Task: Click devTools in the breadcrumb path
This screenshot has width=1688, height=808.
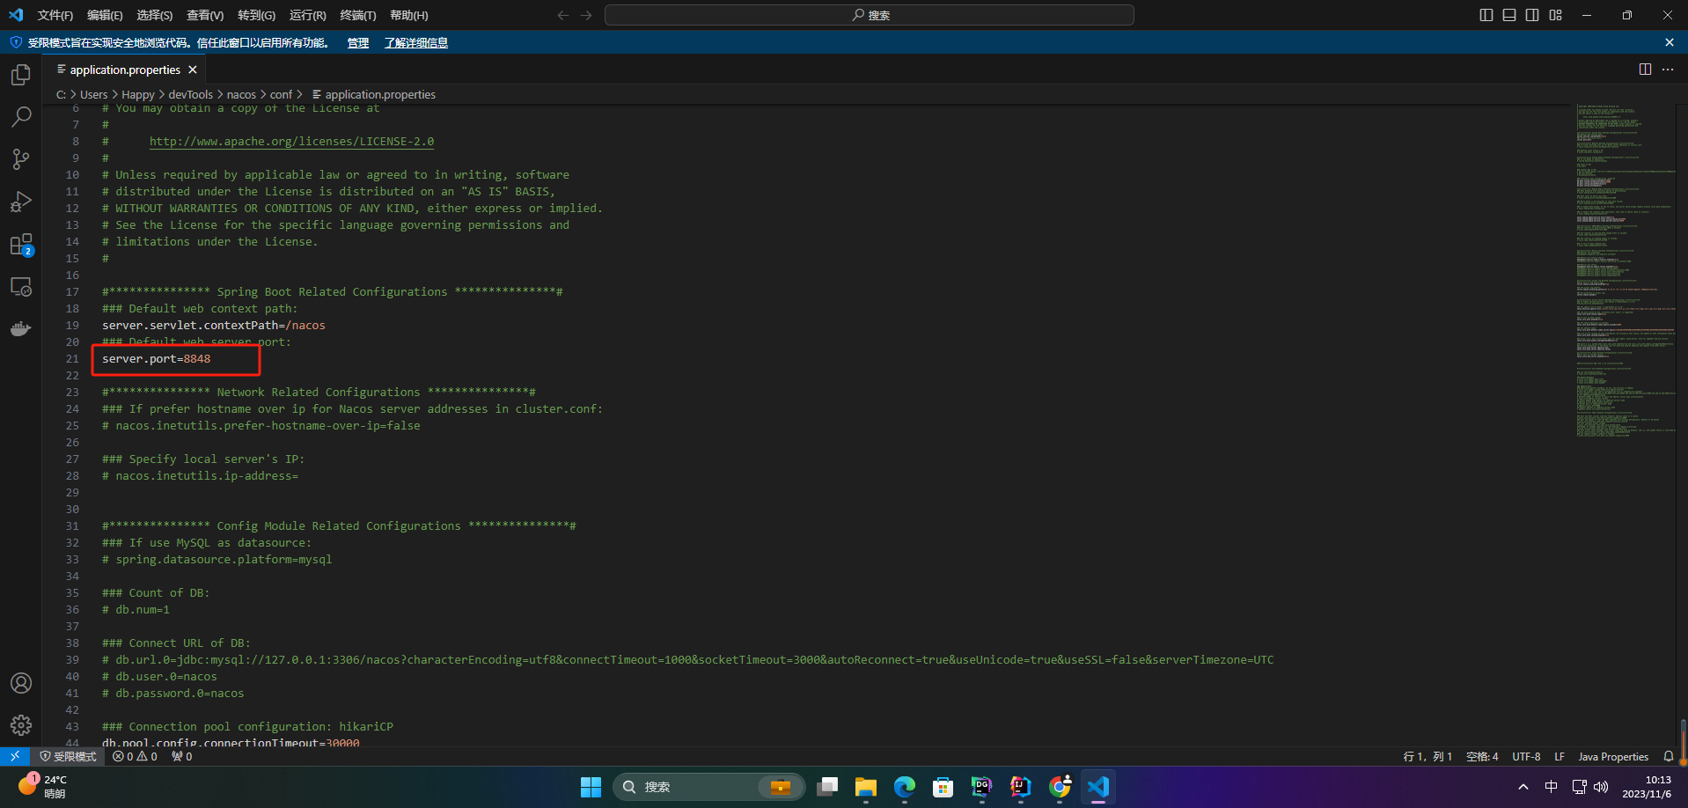Action: click(x=191, y=94)
